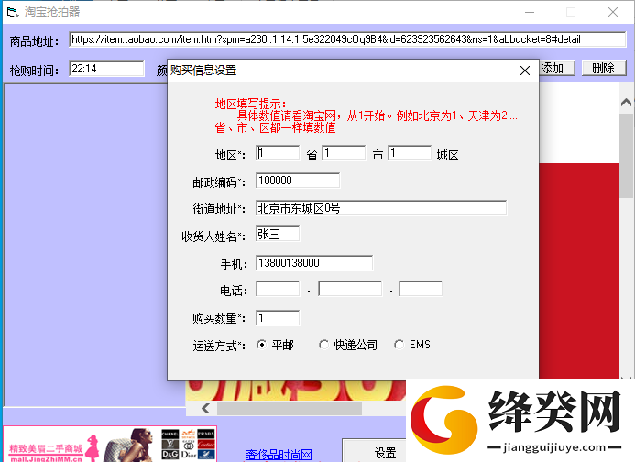Click the 添加 button
The image size is (635, 462).
click(557, 68)
